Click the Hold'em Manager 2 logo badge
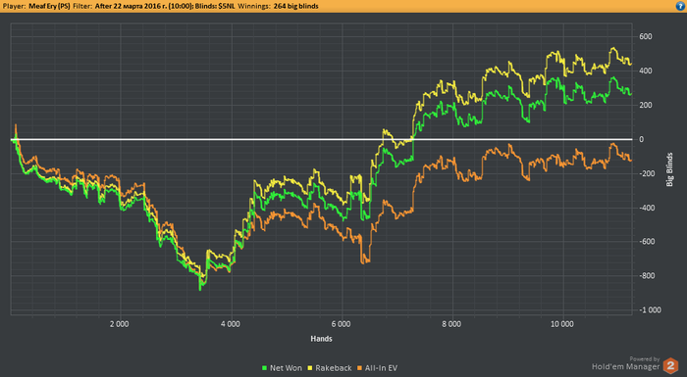The image size is (687, 377). [670, 365]
